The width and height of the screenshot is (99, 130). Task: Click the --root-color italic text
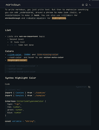(14, 57)
